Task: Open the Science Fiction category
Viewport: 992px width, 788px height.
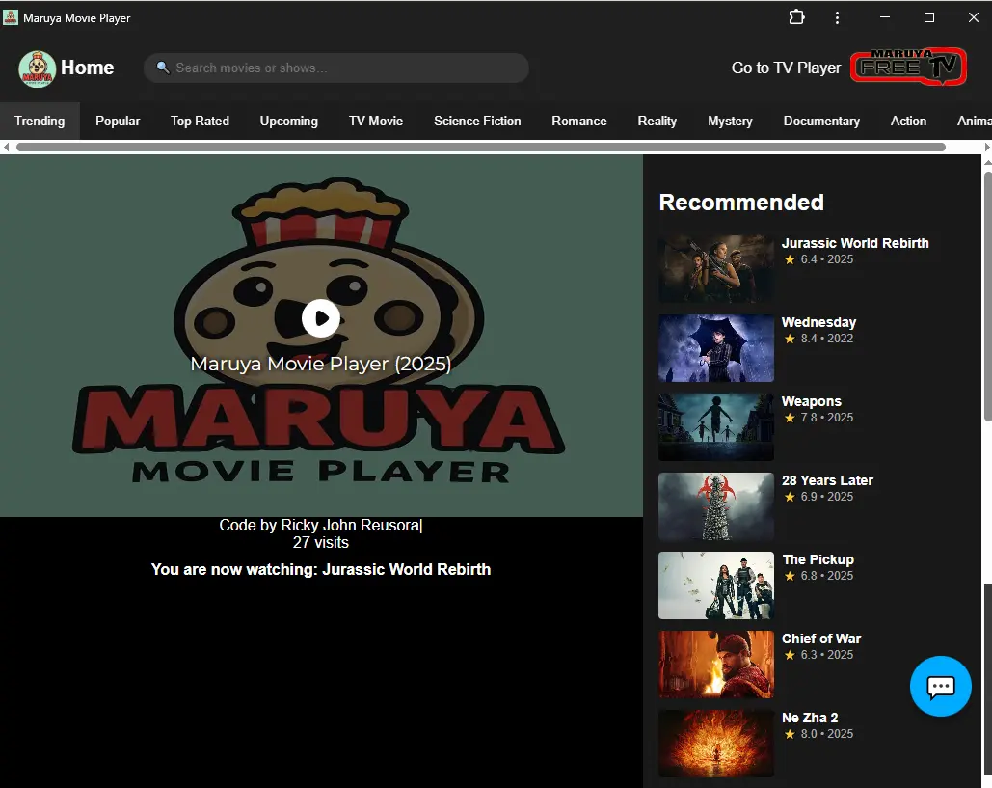Action: click(477, 121)
